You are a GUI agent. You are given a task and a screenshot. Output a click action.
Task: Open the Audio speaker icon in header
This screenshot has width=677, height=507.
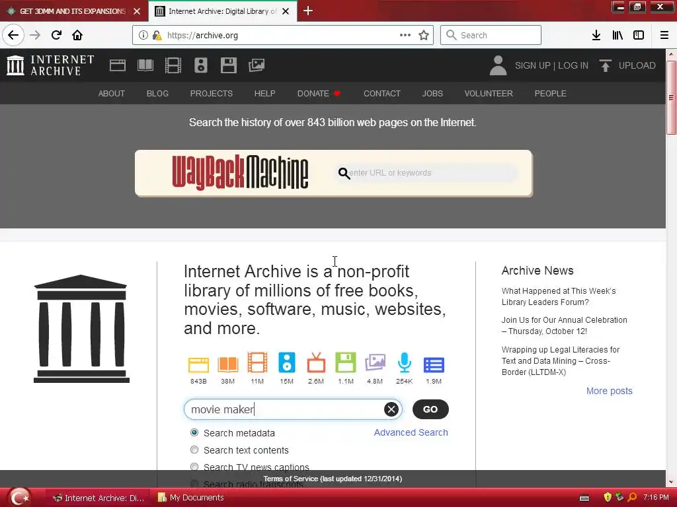201,65
